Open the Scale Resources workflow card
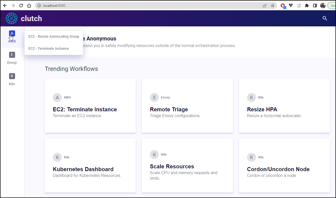Image resolution: width=336 pixels, height=198 pixels. pyautogui.click(x=187, y=166)
